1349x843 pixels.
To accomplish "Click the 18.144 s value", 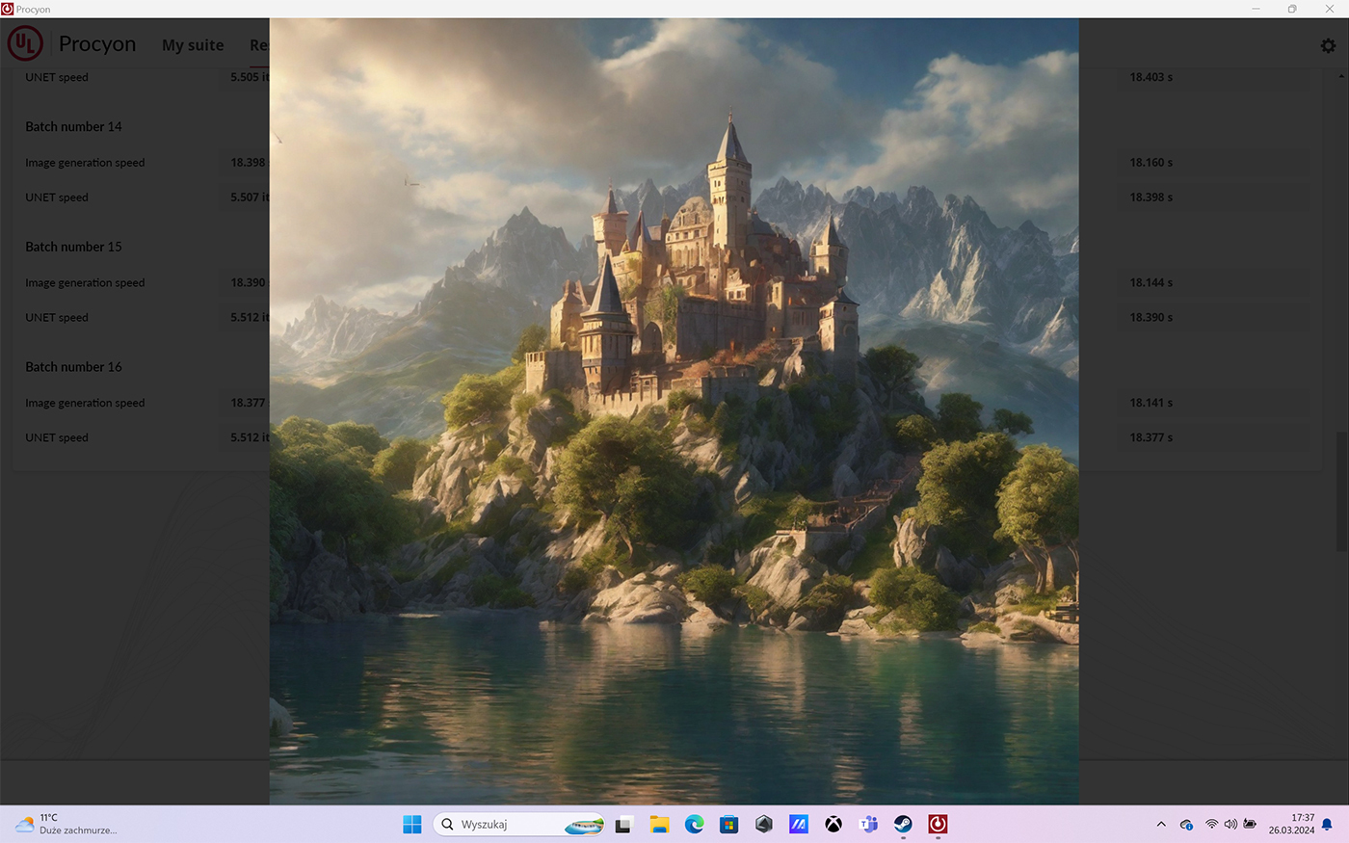I will point(1151,283).
